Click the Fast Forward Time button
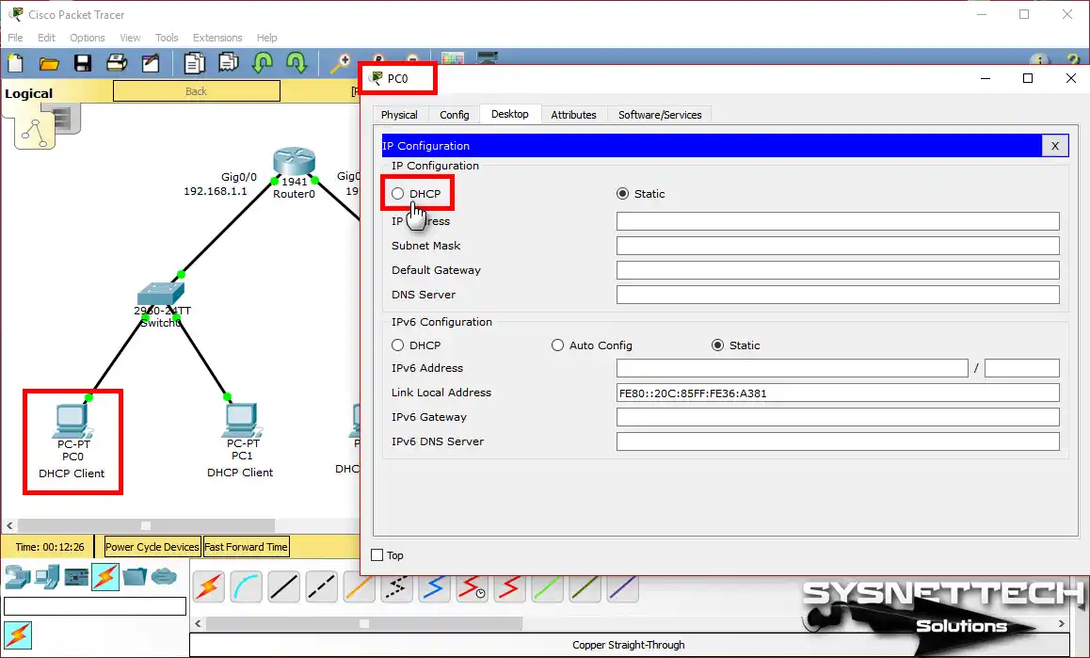 (246, 546)
